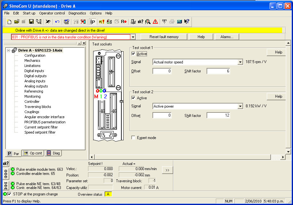Viewport: 293px width, 205px height.
Task: Open the Diagnostics menu
Action: pyautogui.click(x=77, y=13)
